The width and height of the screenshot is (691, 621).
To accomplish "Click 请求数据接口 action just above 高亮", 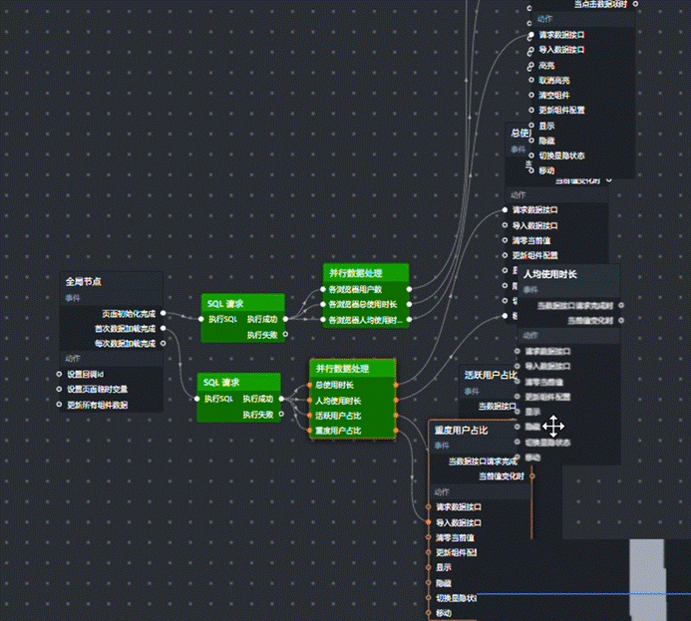I will click(x=561, y=34).
